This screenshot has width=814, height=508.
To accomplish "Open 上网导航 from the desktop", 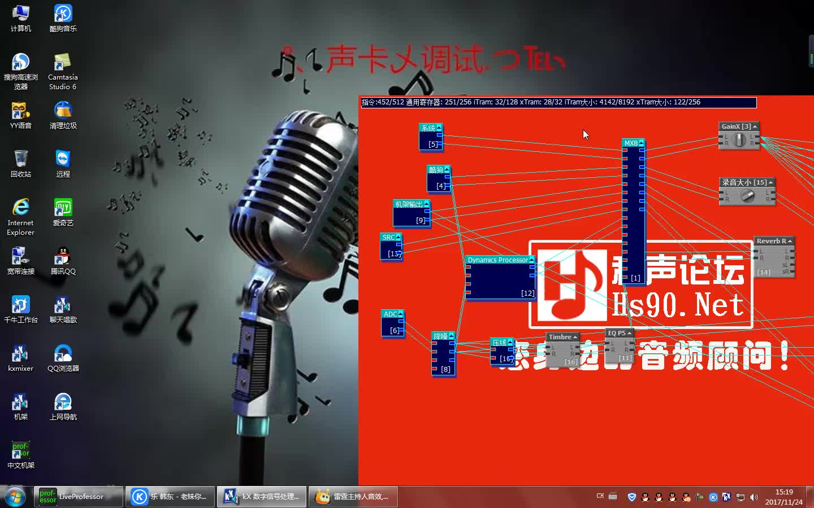I will pyautogui.click(x=62, y=402).
